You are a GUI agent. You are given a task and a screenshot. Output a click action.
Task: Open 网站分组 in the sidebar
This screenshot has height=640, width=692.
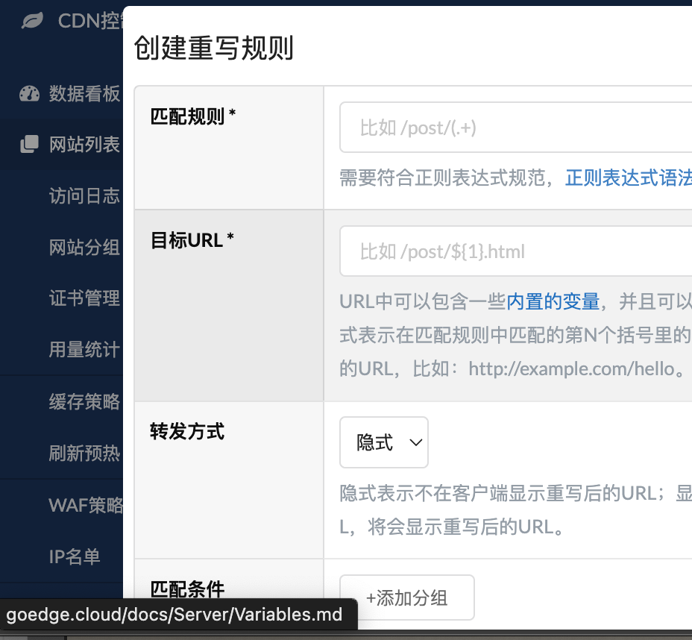click(84, 247)
